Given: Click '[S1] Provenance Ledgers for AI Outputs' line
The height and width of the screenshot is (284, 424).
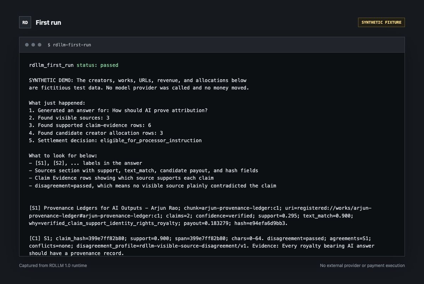Looking at the screenshot, I should pyautogui.click(x=200, y=208).
